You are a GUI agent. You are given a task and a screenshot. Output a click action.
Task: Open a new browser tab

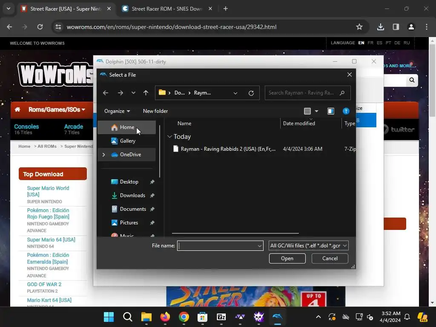(x=226, y=9)
